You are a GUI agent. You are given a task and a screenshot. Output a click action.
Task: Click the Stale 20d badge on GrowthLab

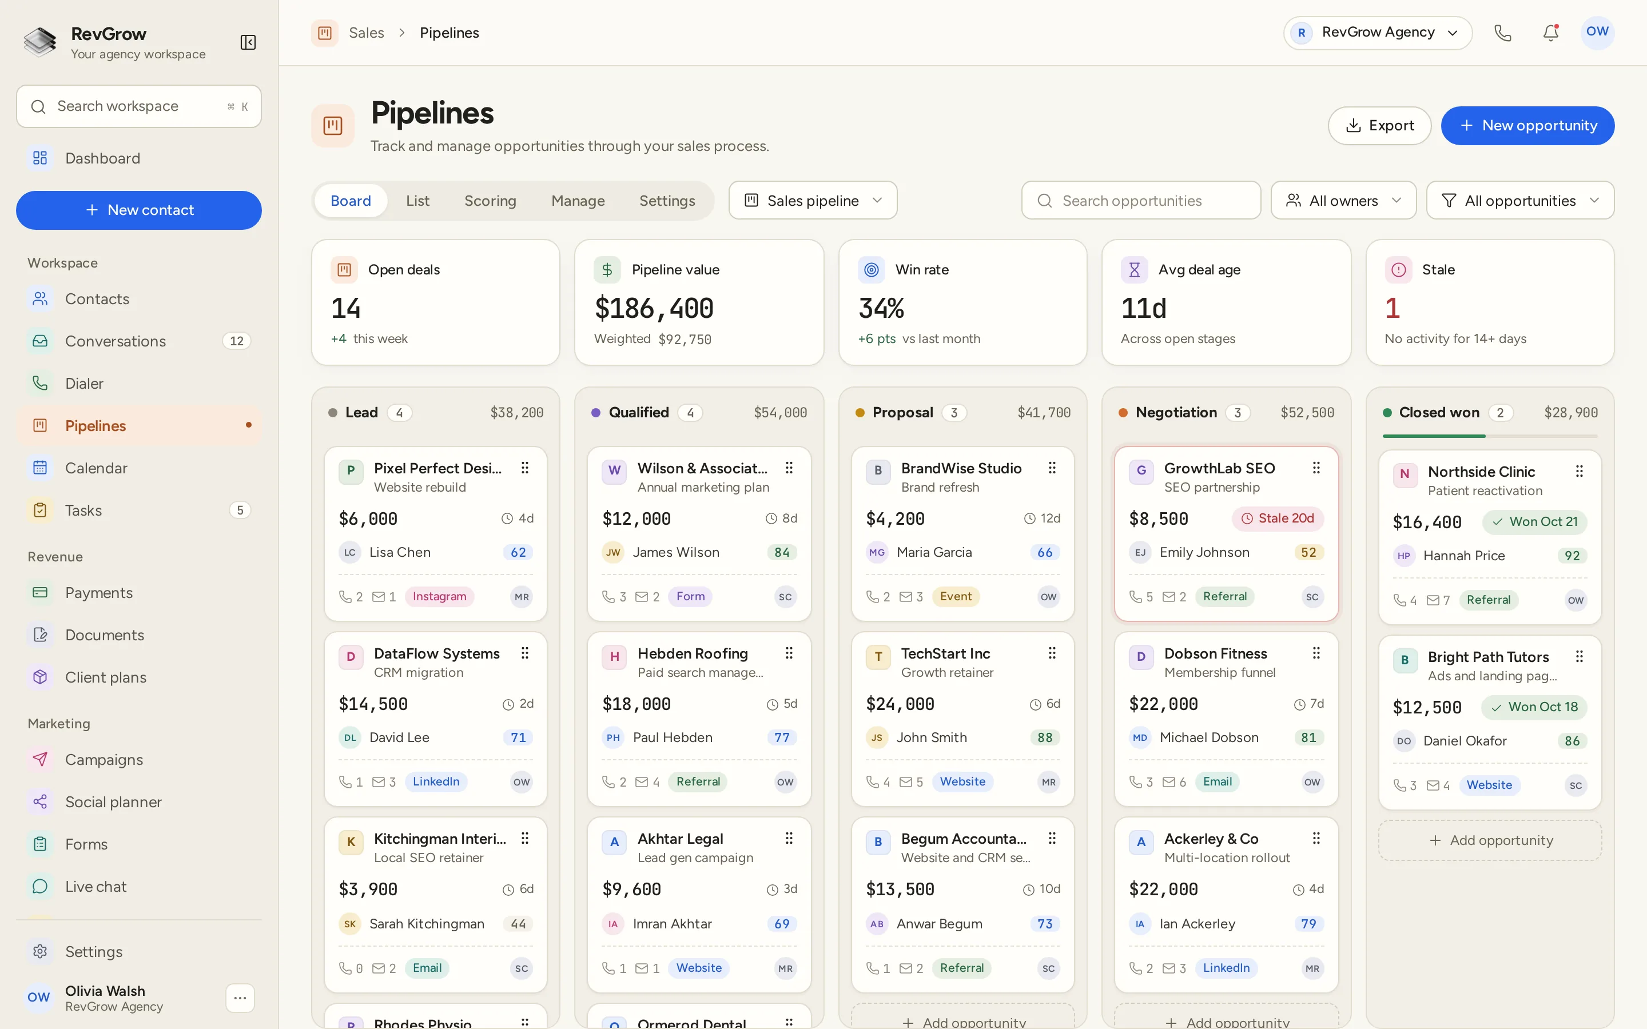[x=1278, y=518]
